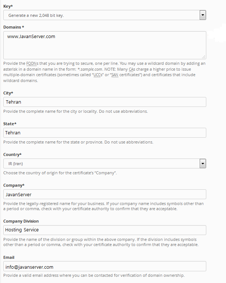Screen dimensions: 226x283
Task: Click the Country* field label
Action: pos(12,154)
